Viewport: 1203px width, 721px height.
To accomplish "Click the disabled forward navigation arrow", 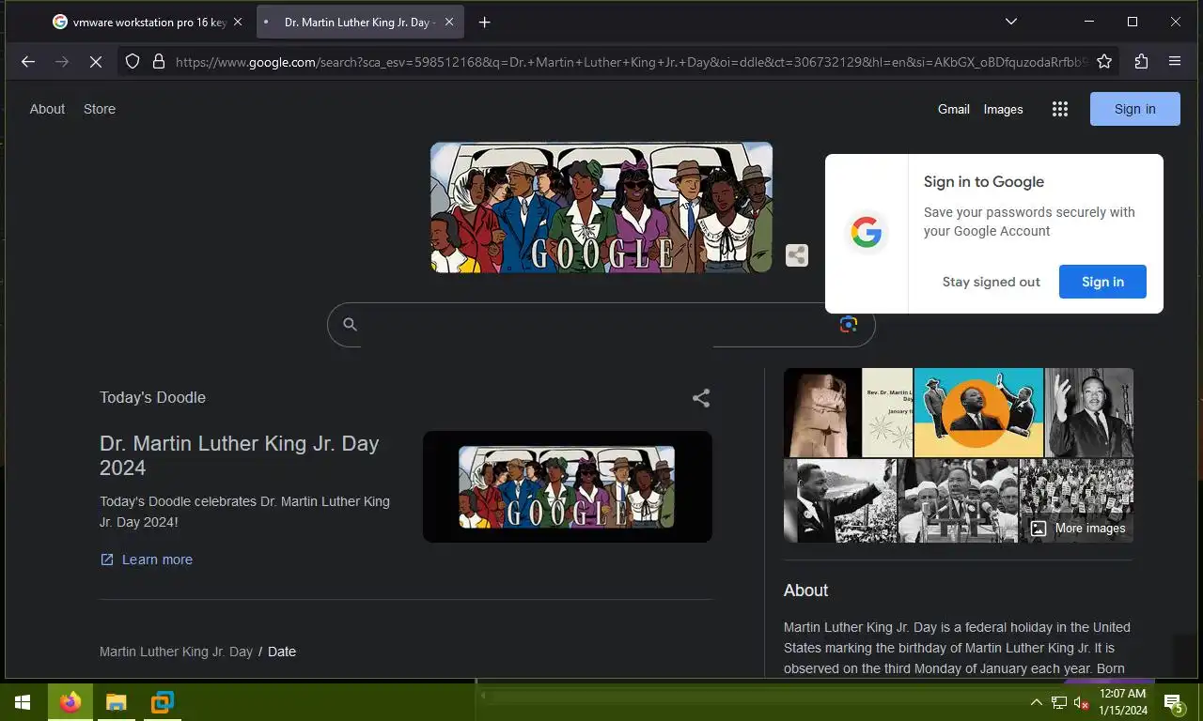I will 62,61.
